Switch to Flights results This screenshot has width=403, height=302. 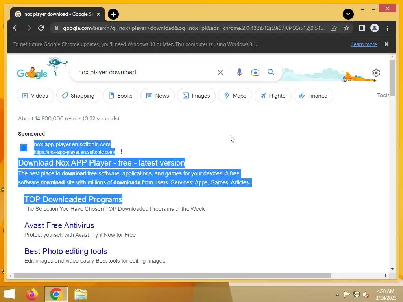pos(273,96)
